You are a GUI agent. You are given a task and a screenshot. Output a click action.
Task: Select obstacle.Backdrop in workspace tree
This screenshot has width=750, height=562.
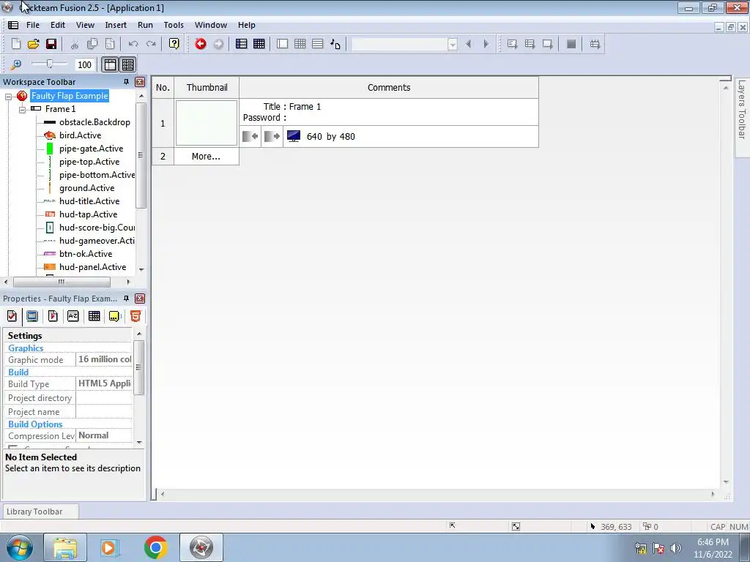pyautogui.click(x=94, y=122)
